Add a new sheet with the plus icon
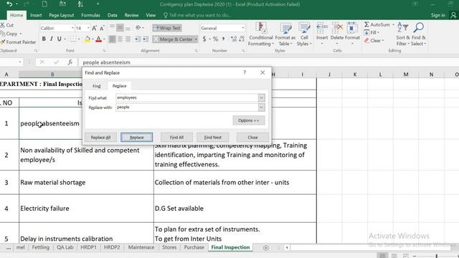The image size is (459, 258). click(x=266, y=248)
